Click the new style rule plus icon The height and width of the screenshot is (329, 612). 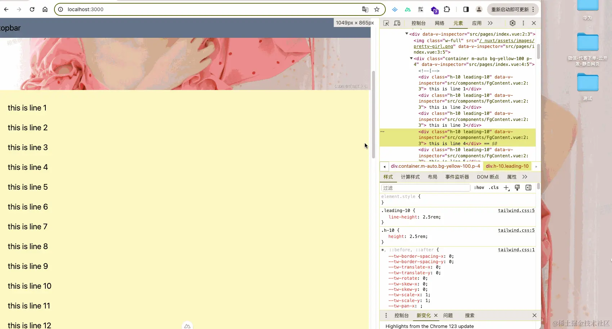coord(506,188)
